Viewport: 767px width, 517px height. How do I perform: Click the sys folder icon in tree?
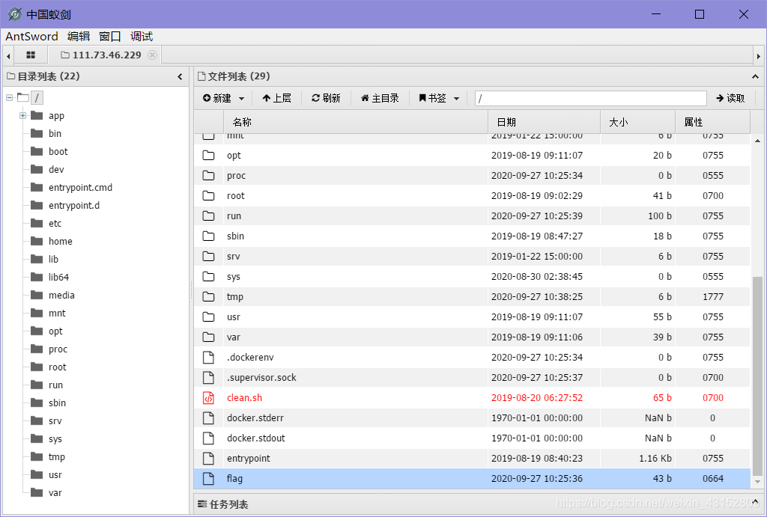pyautogui.click(x=37, y=438)
